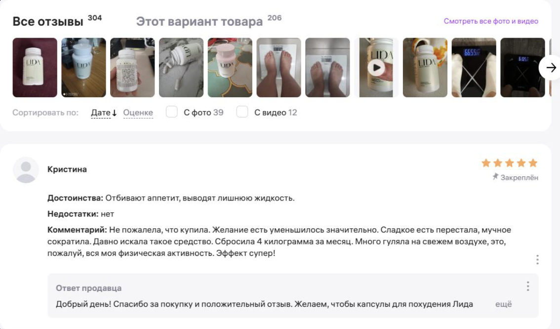Click reviewer name Кристина

(x=67, y=169)
